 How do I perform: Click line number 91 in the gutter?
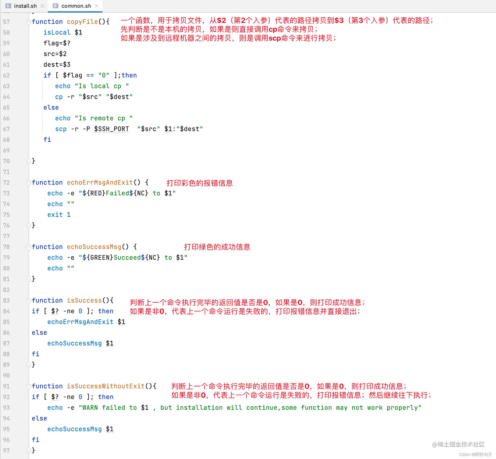[x=6, y=386]
